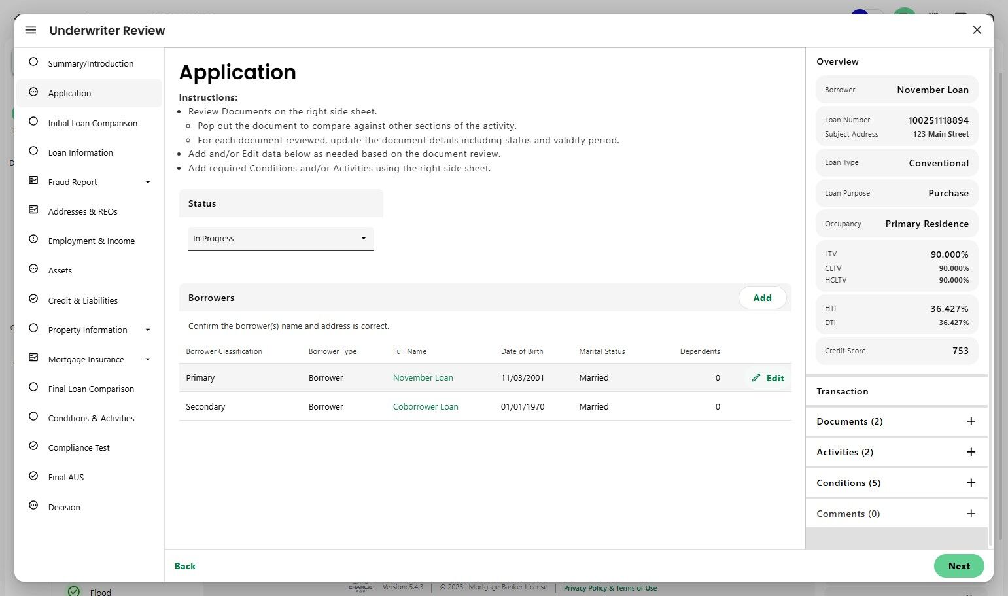Select the Initial Loan Comparison step circle
Image resolution: width=1008 pixels, height=596 pixels.
tap(33, 122)
